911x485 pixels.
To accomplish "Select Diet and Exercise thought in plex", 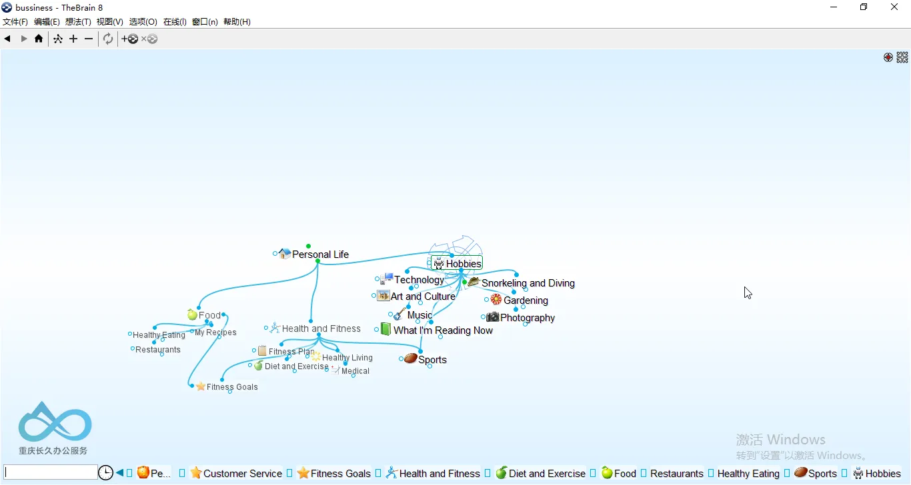I will tap(296, 366).
